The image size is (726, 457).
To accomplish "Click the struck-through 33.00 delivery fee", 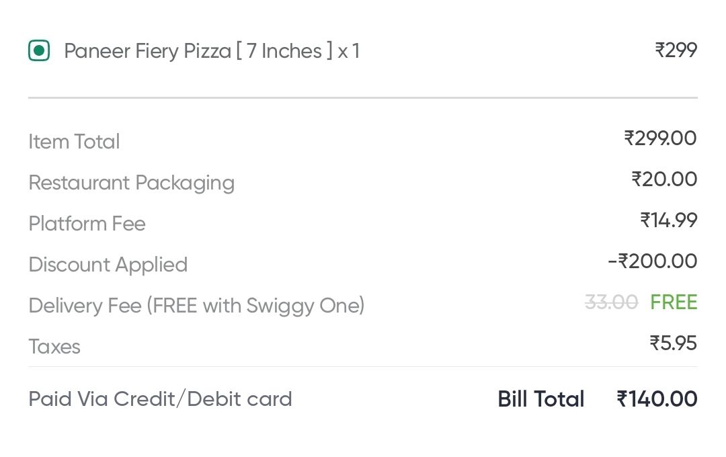I will (611, 302).
